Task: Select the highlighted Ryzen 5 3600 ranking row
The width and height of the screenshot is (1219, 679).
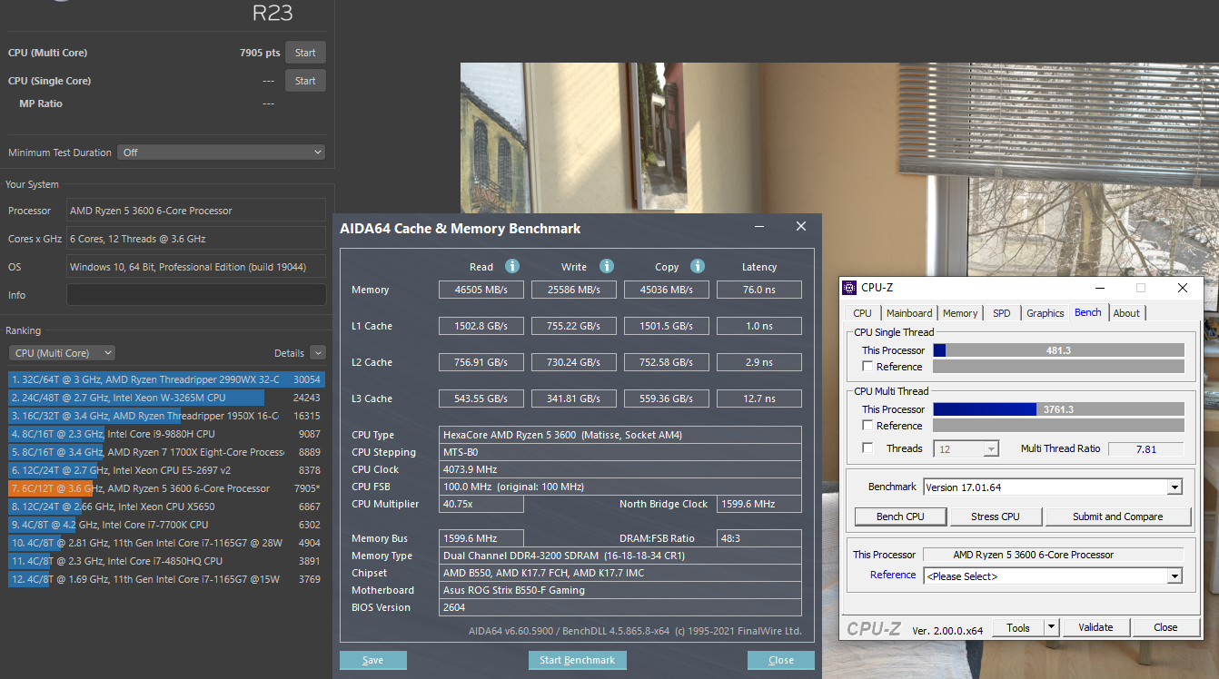Action: coord(166,488)
